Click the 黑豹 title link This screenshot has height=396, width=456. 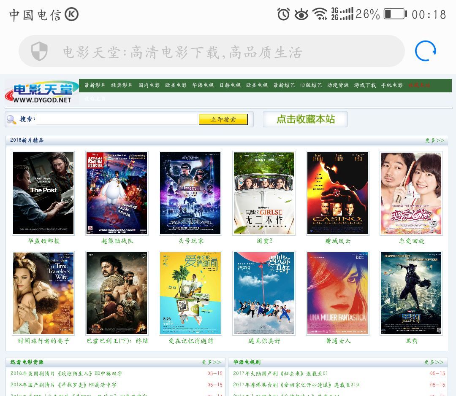(x=412, y=341)
